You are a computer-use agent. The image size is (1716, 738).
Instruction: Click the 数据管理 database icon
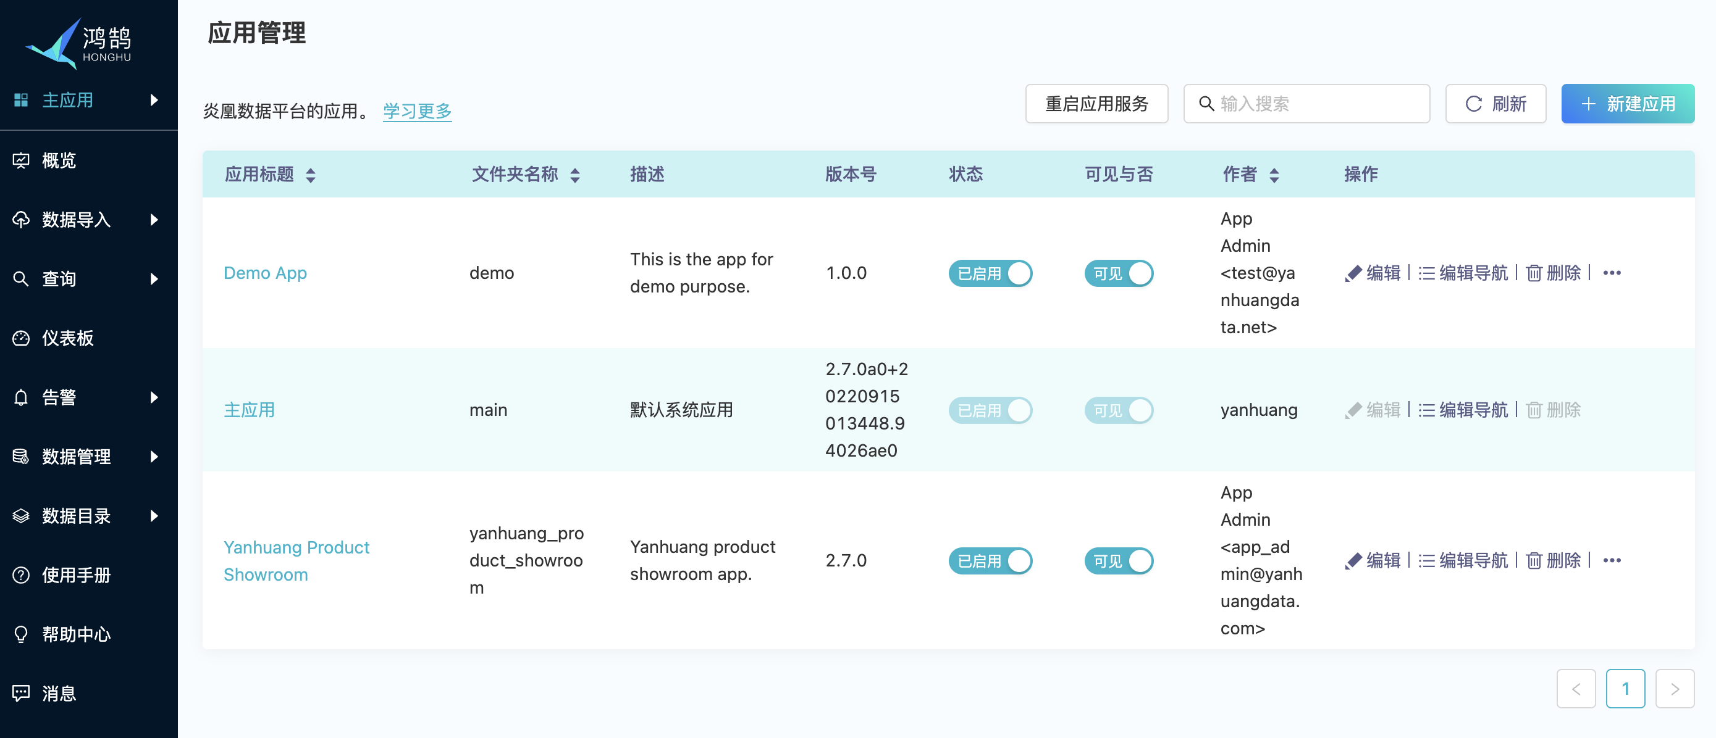click(22, 457)
